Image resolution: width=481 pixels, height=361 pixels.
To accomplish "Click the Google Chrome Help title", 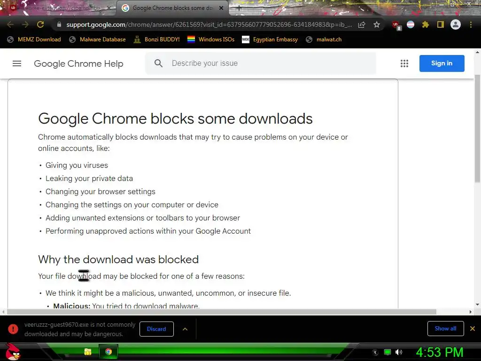I will click(x=78, y=63).
